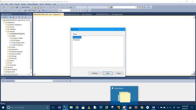
Task: Expand the archive database node
Action: click(x=6, y=27)
